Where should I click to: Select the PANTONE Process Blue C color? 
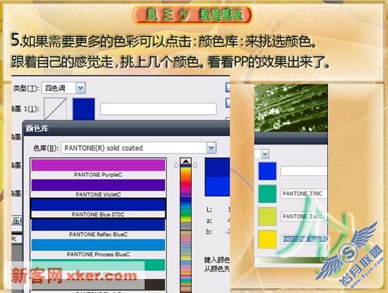click(x=98, y=249)
